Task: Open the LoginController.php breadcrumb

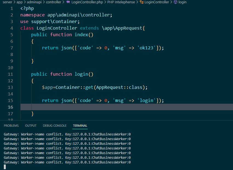Action: (x=87, y=2)
